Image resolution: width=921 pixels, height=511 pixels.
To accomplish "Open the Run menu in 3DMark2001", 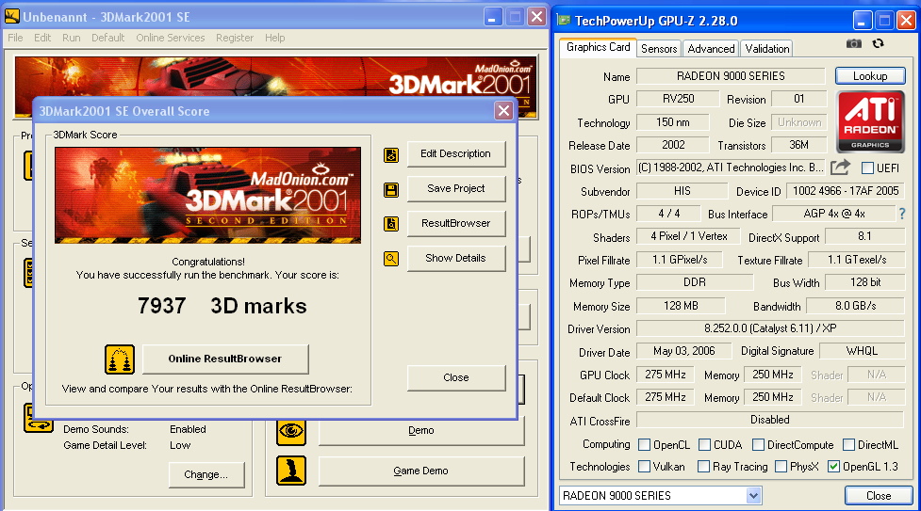I will (x=71, y=38).
